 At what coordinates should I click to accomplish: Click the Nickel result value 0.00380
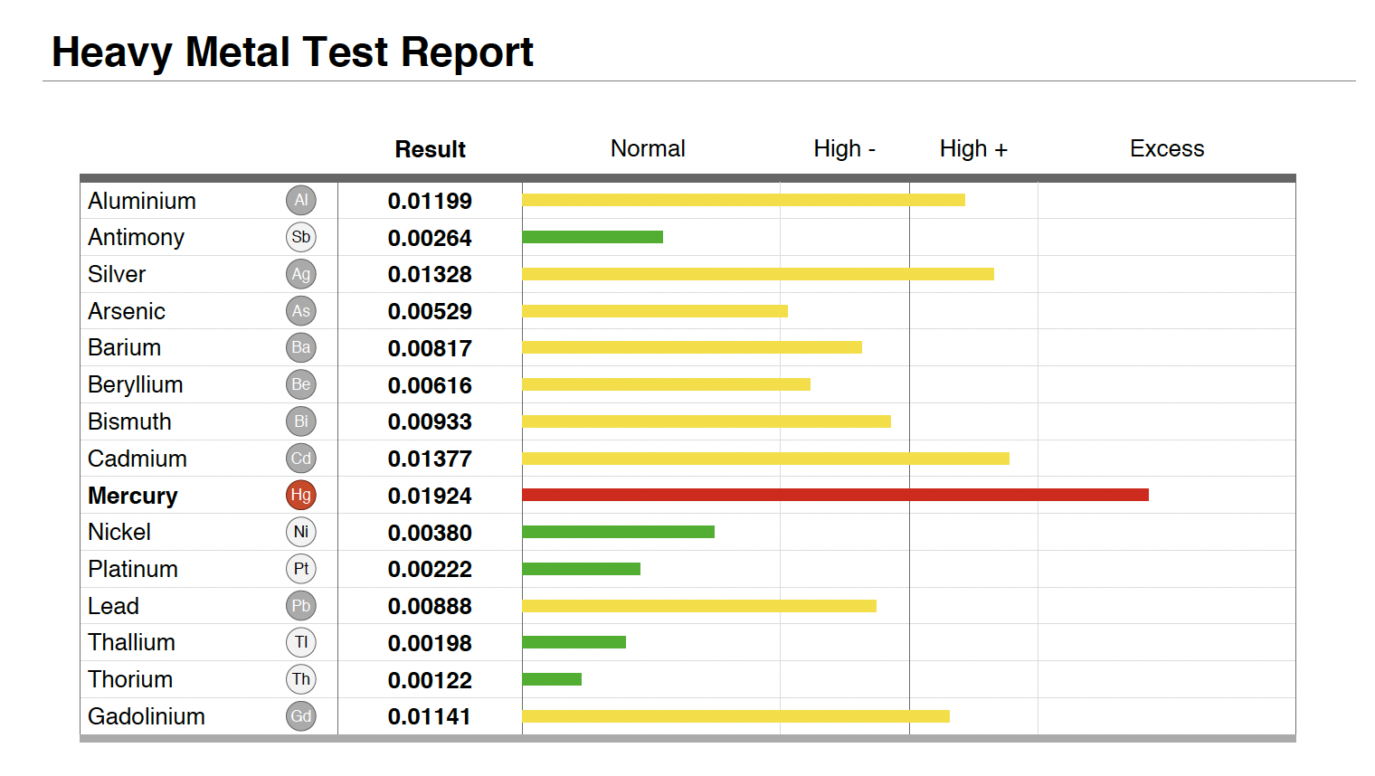point(430,533)
